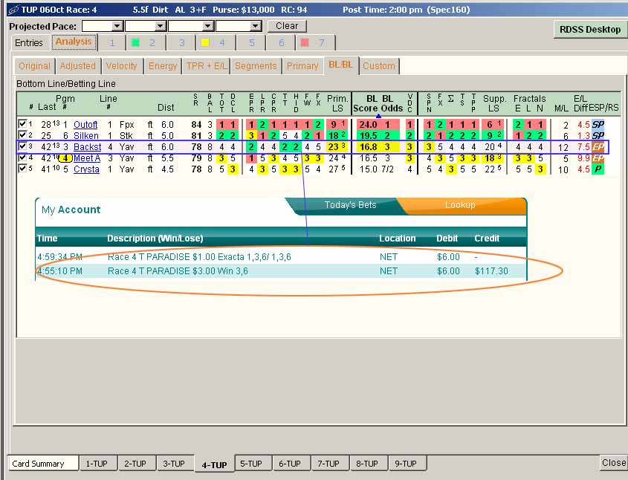Viewport: 628px width, 480px height.
Task: Switch to the Energy view tab
Action: (x=163, y=66)
